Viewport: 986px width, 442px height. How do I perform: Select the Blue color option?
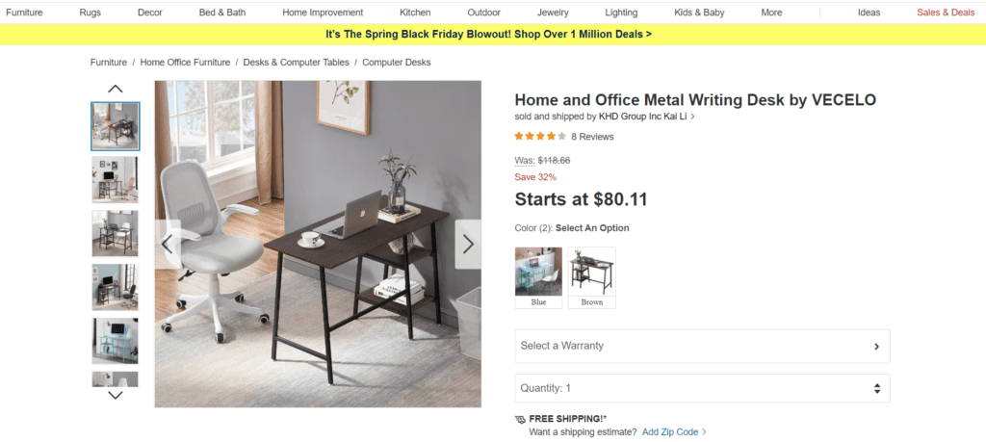(538, 277)
